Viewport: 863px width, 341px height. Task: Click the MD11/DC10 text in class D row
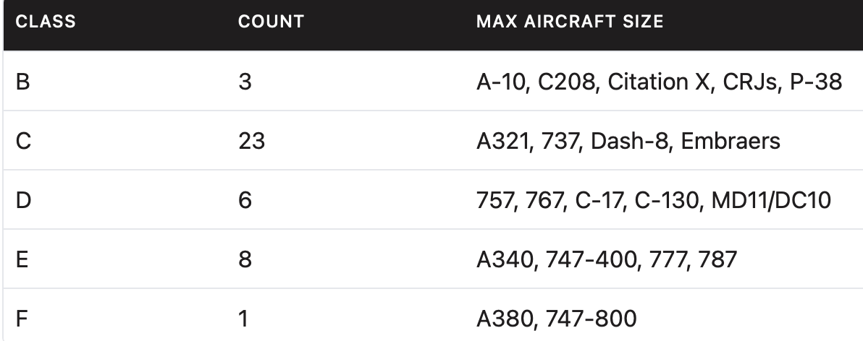pos(771,200)
